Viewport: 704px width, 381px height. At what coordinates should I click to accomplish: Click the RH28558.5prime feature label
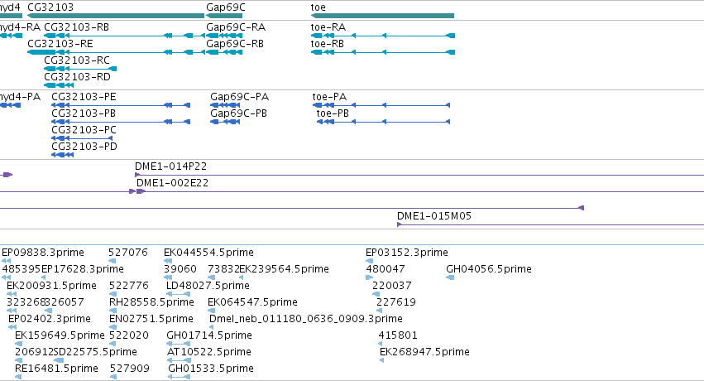(151, 302)
